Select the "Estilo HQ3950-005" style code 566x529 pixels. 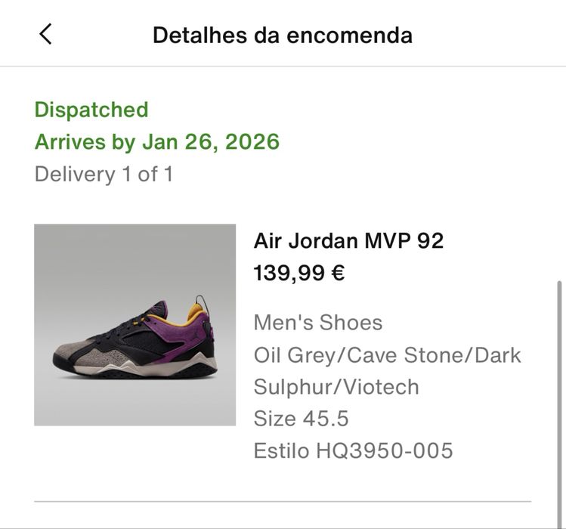353,451
